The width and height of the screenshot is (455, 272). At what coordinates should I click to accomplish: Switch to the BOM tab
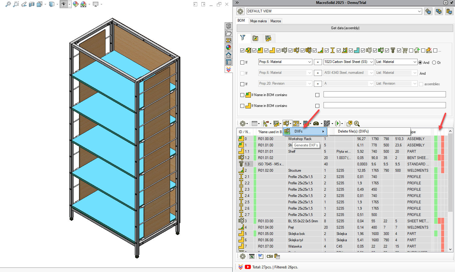pyautogui.click(x=241, y=20)
